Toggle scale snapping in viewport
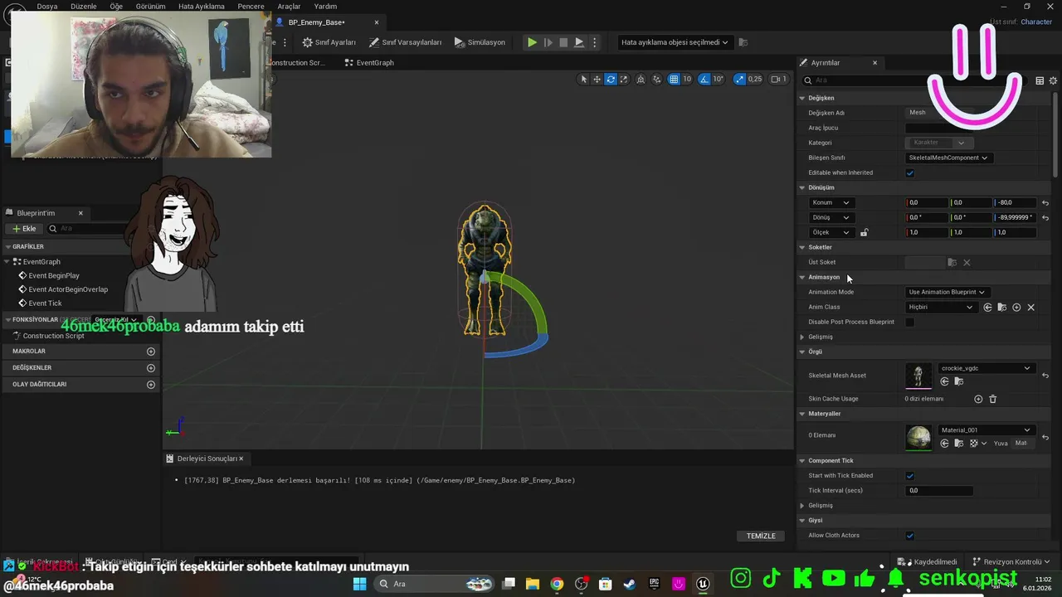This screenshot has height=597, width=1062. tap(738, 80)
